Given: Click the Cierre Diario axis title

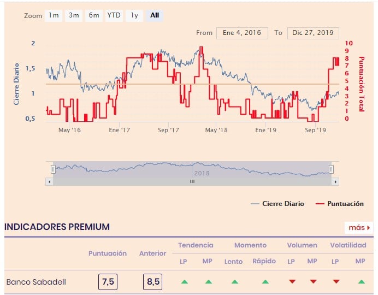Looking at the screenshot, I should tap(16, 84).
